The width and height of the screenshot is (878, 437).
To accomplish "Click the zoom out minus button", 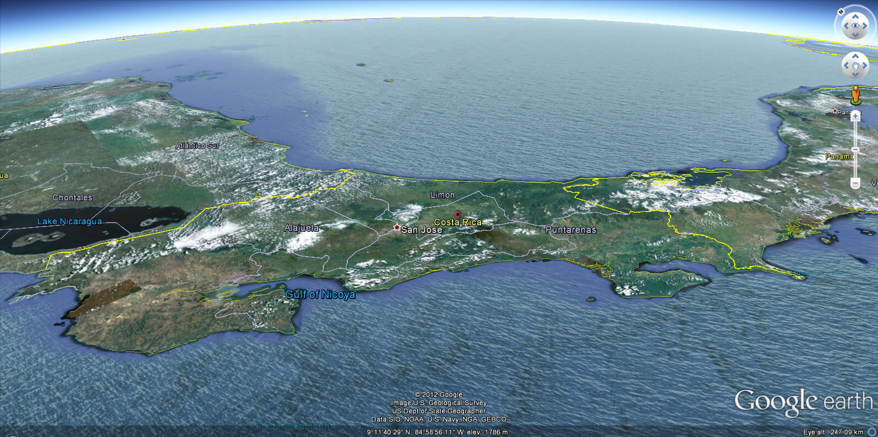I will (x=855, y=183).
